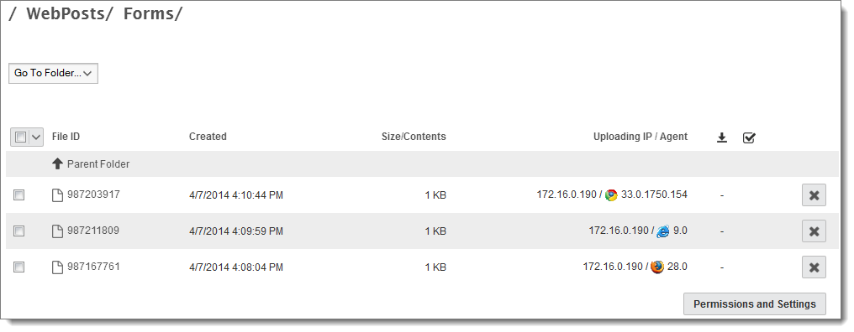This screenshot has height=332, width=854.
Task: Click the Parent Folder up arrow icon
Action: (x=57, y=164)
